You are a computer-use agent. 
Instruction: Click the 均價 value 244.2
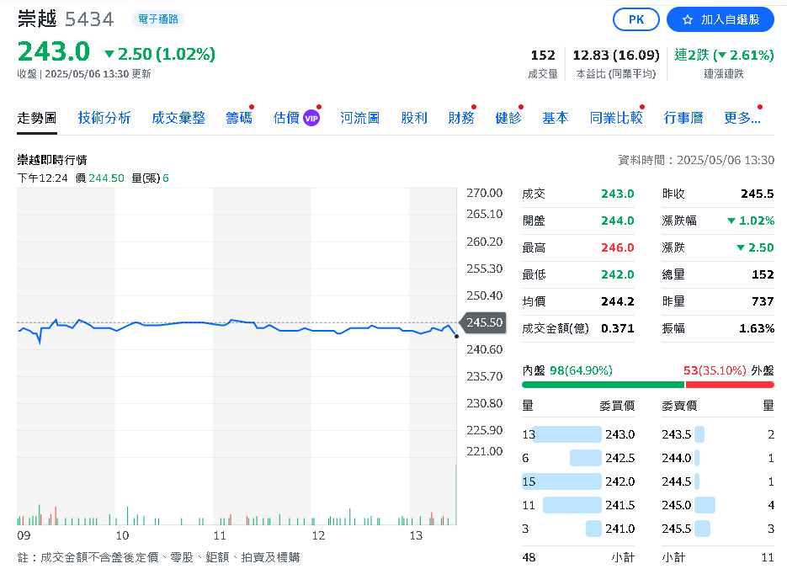pyautogui.click(x=617, y=301)
